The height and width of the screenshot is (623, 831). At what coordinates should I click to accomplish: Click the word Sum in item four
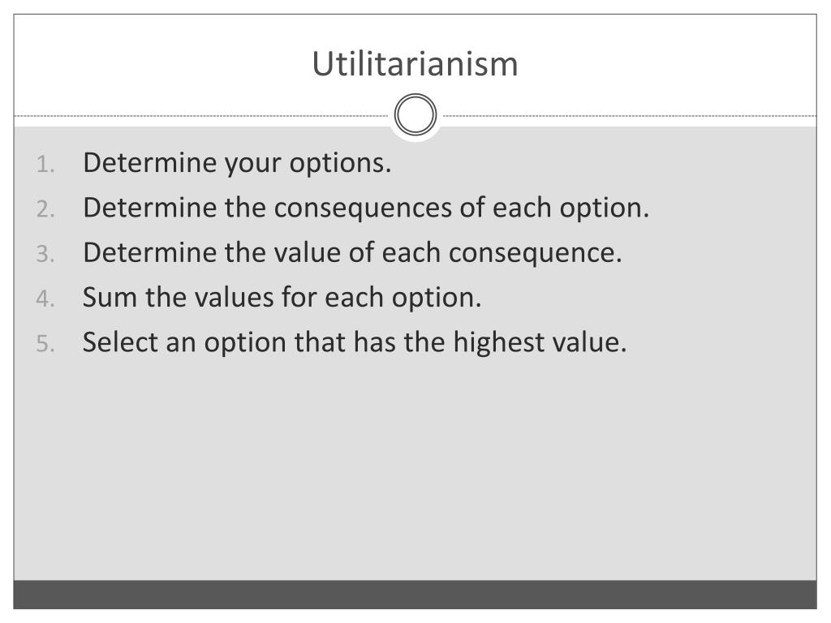tap(110, 297)
